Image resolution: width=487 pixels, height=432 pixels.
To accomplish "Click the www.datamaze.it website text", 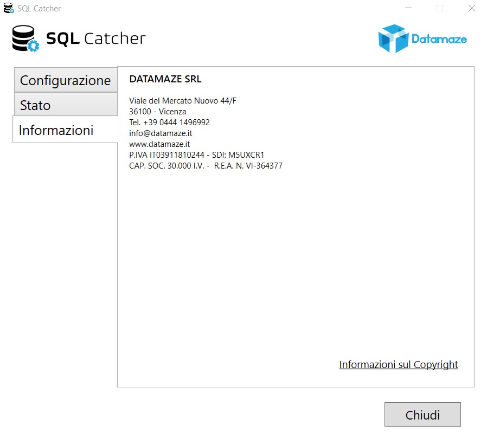I will point(159,144).
